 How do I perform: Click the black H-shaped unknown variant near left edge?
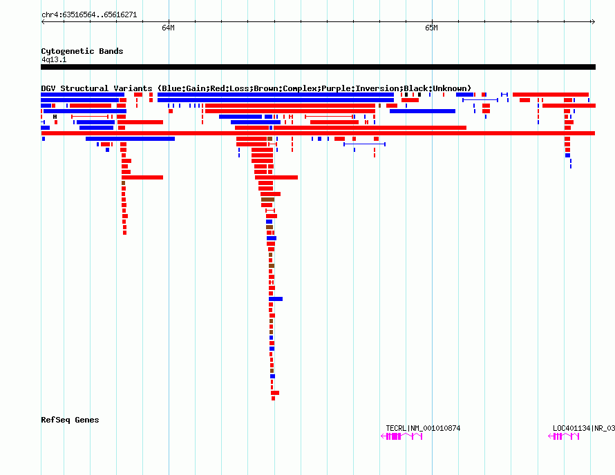(x=55, y=117)
